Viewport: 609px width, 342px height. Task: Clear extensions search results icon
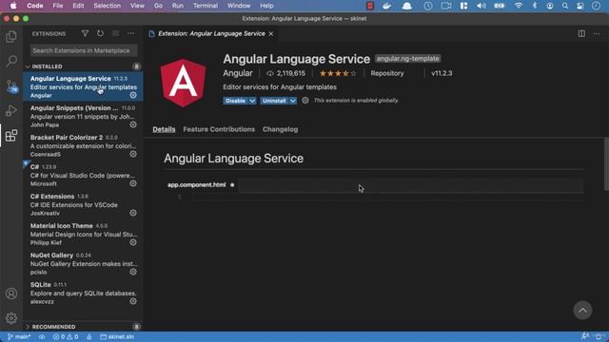coord(116,34)
